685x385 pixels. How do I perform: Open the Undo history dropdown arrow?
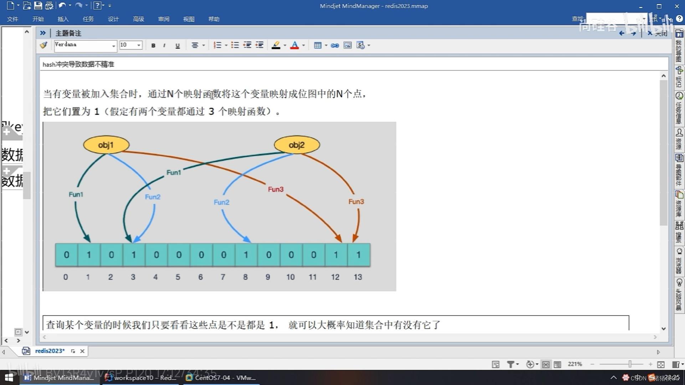70,5
